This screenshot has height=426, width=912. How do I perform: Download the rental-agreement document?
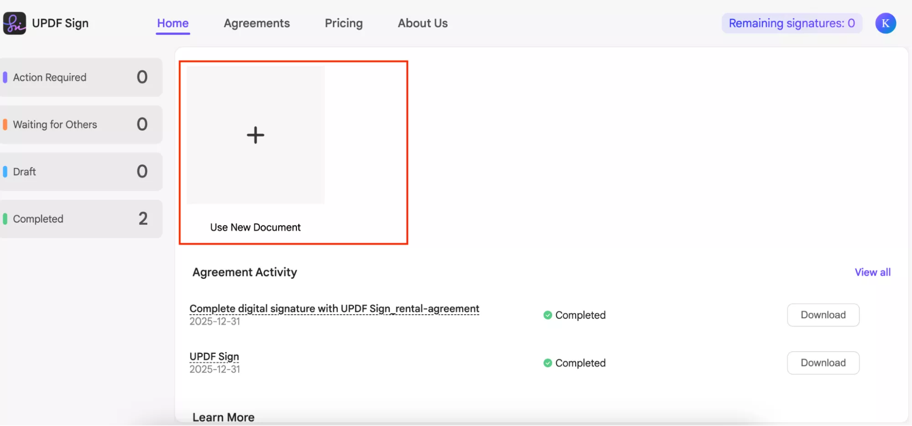click(823, 315)
